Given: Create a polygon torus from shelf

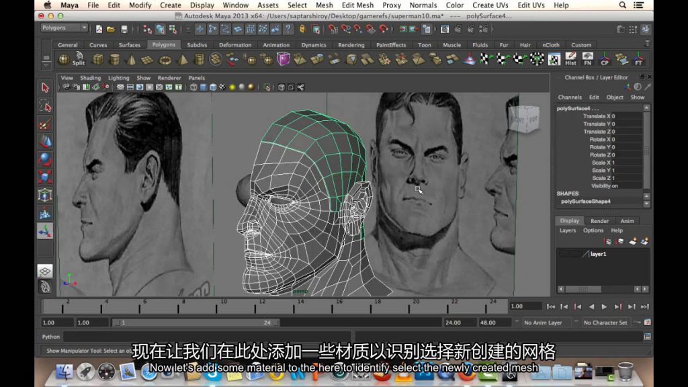Looking at the screenshot, I should coord(165,60).
